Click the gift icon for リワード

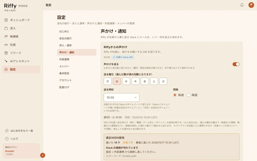coord(6,53)
